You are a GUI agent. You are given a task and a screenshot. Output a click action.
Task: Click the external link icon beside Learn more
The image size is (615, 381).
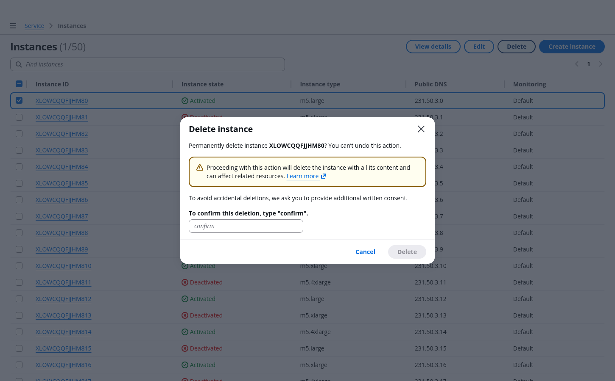coord(324,176)
